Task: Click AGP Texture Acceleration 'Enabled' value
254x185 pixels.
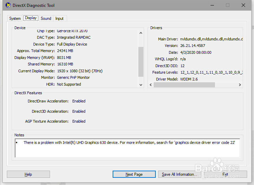Action: 79,121
